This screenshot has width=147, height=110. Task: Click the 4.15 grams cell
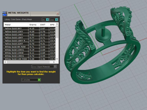click(x=34, y=28)
